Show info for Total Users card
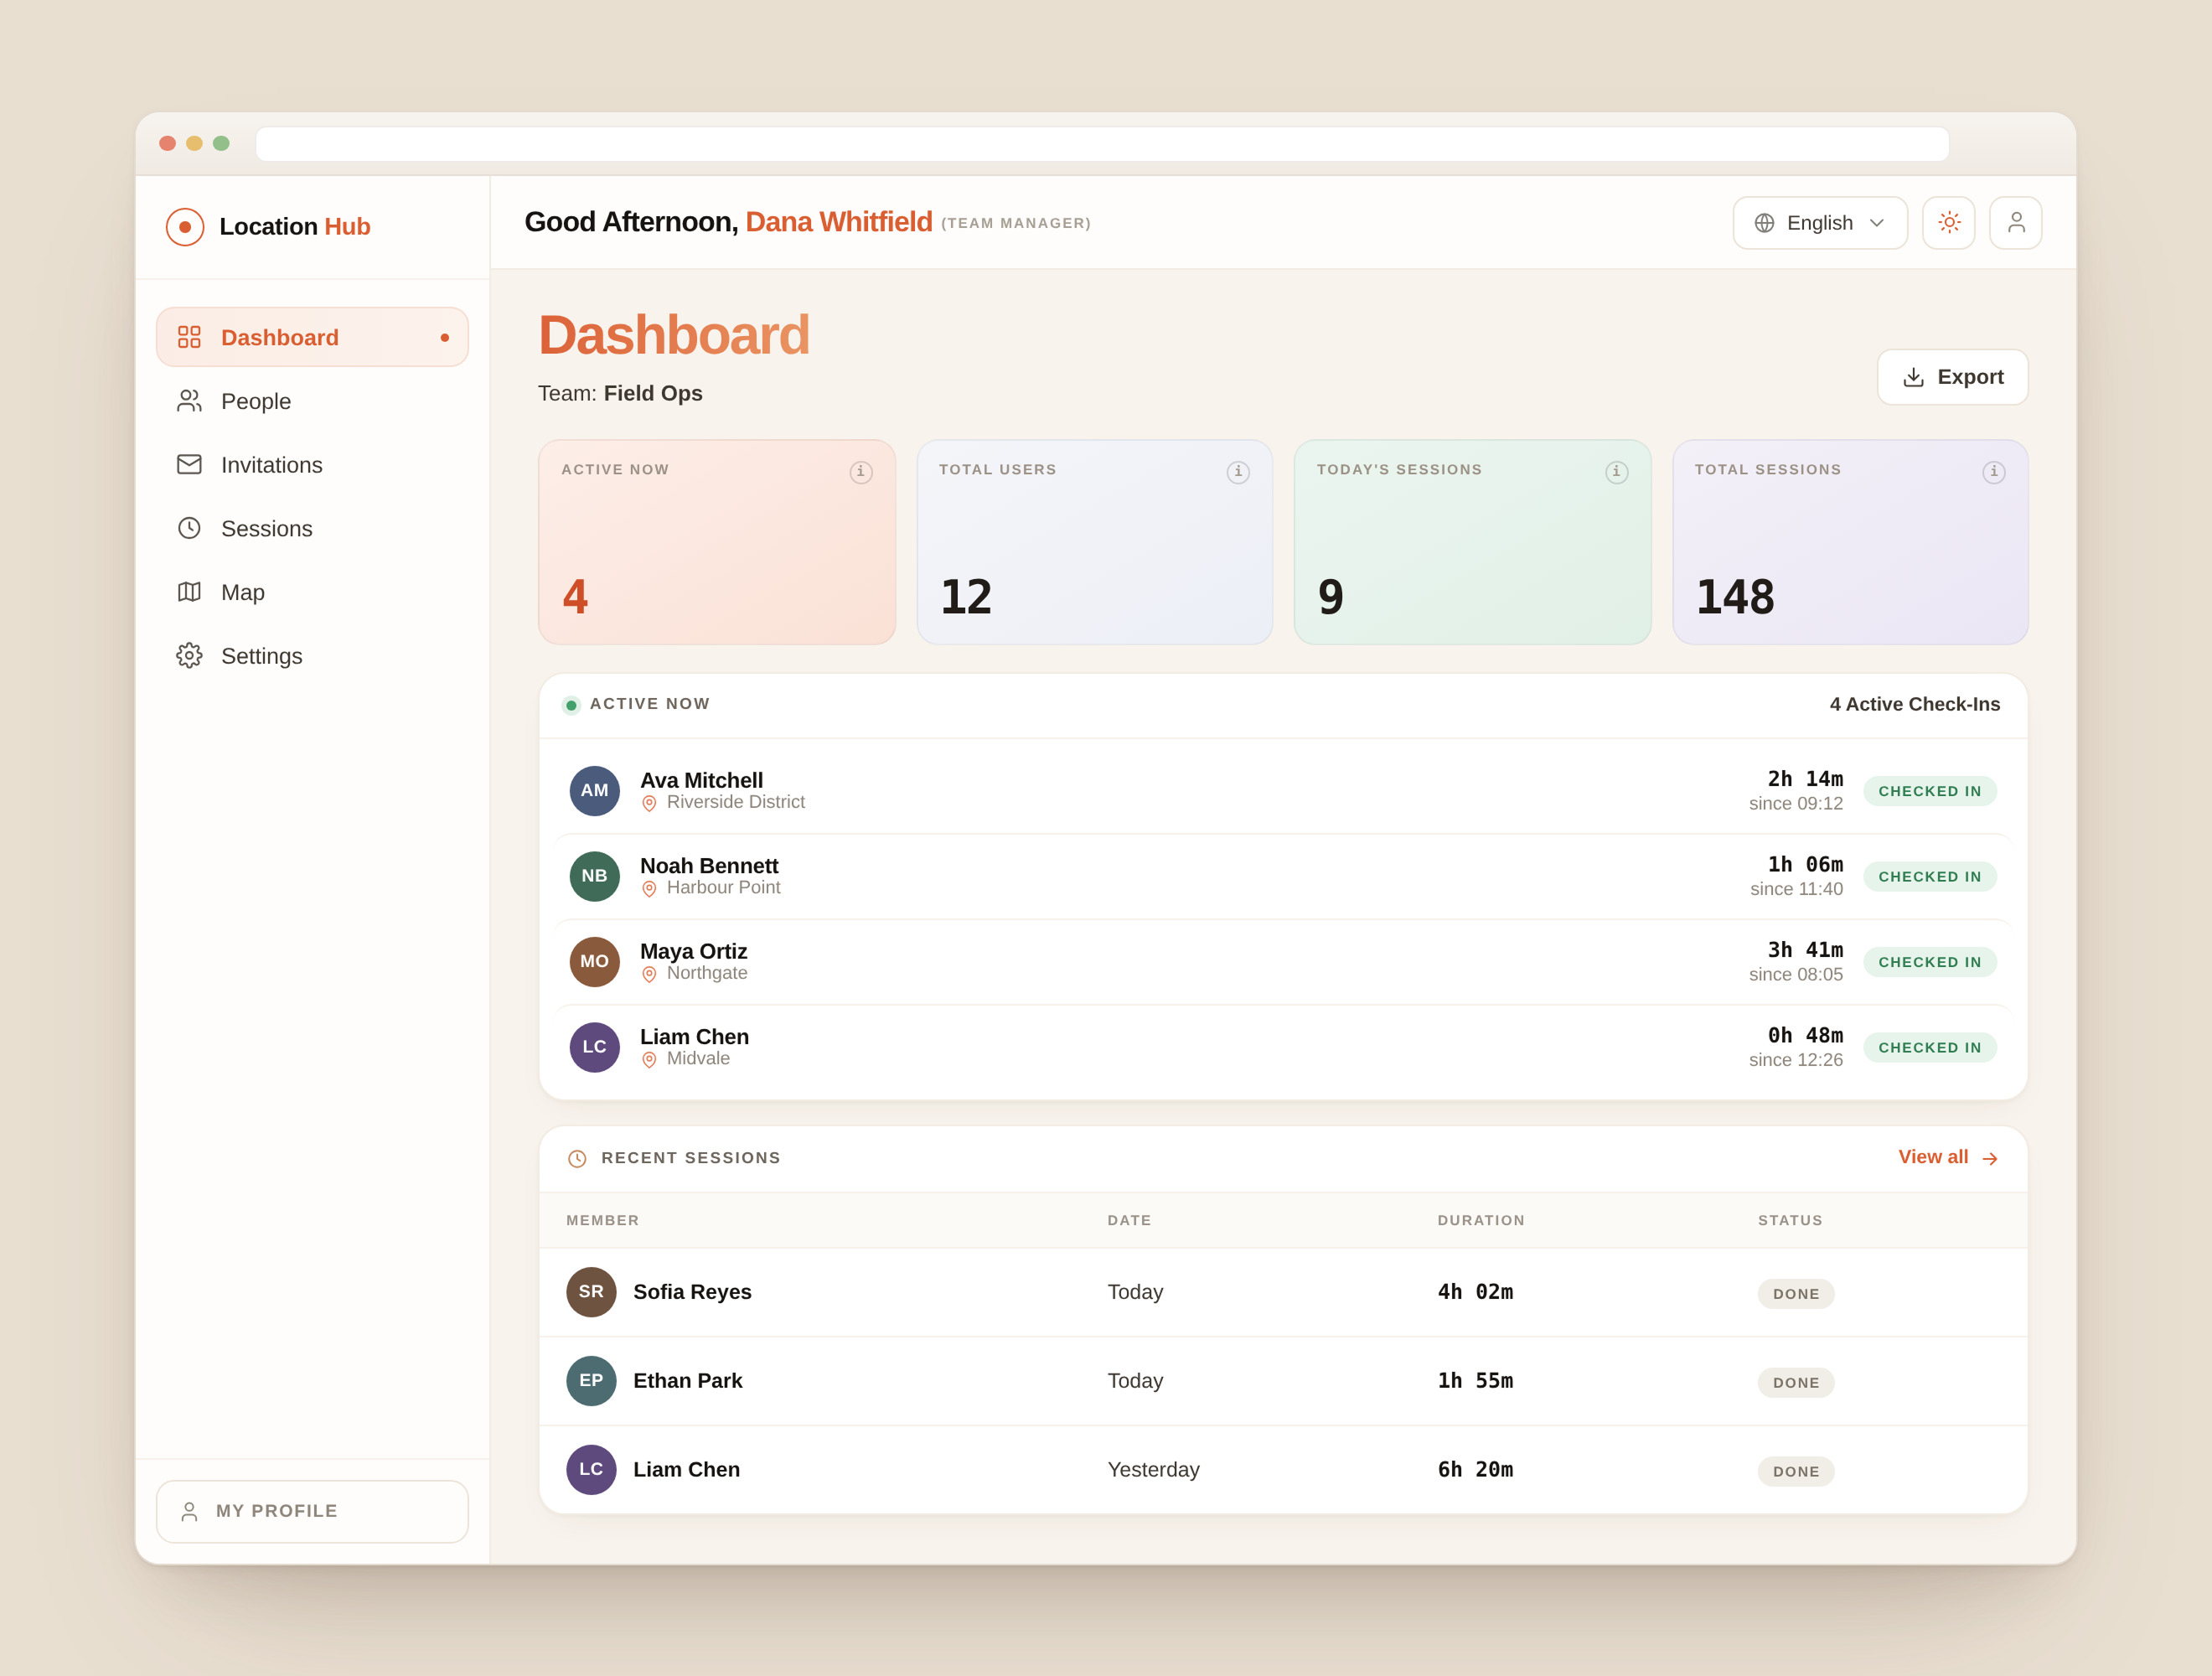The height and width of the screenshot is (1676, 2212). click(1238, 472)
